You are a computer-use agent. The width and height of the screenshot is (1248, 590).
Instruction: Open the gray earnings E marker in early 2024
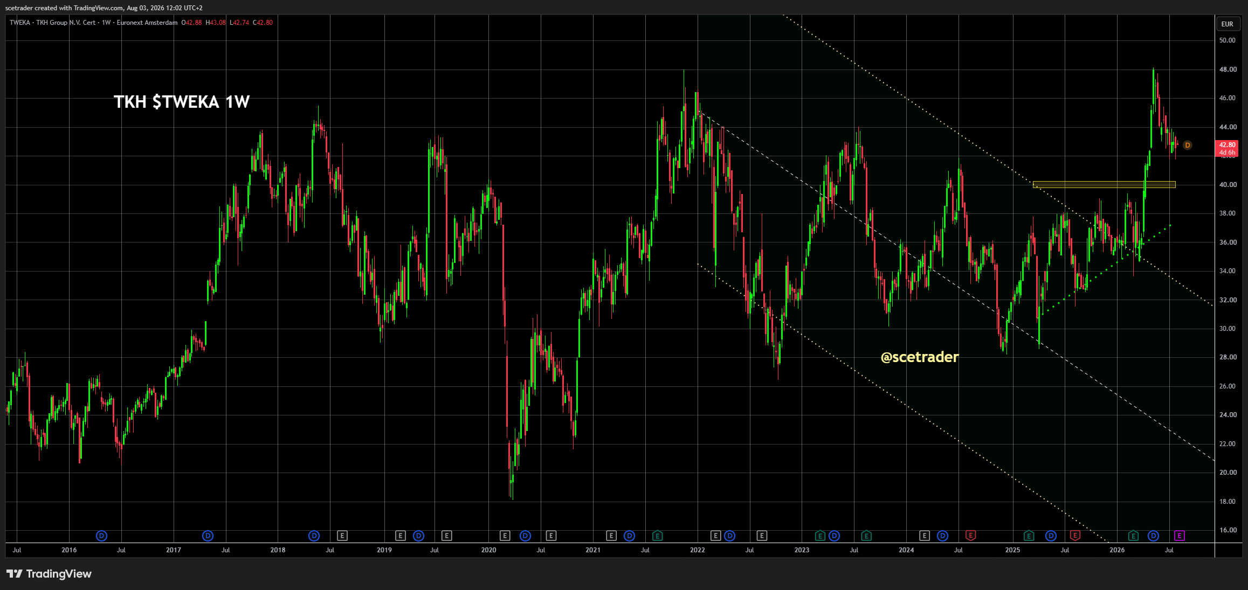click(x=925, y=536)
